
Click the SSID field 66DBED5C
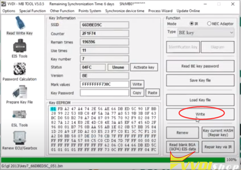[x=104, y=25]
